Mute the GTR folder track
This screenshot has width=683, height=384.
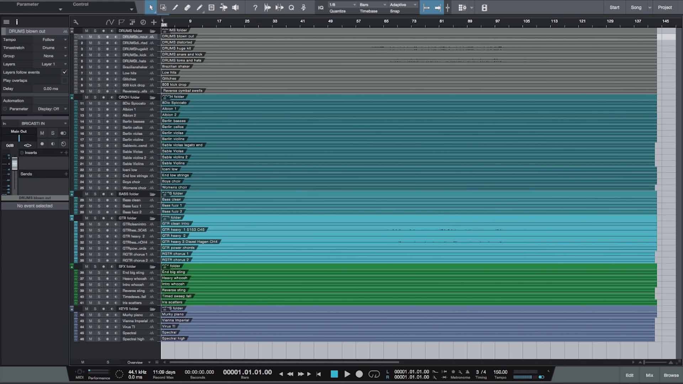pyautogui.click(x=86, y=218)
